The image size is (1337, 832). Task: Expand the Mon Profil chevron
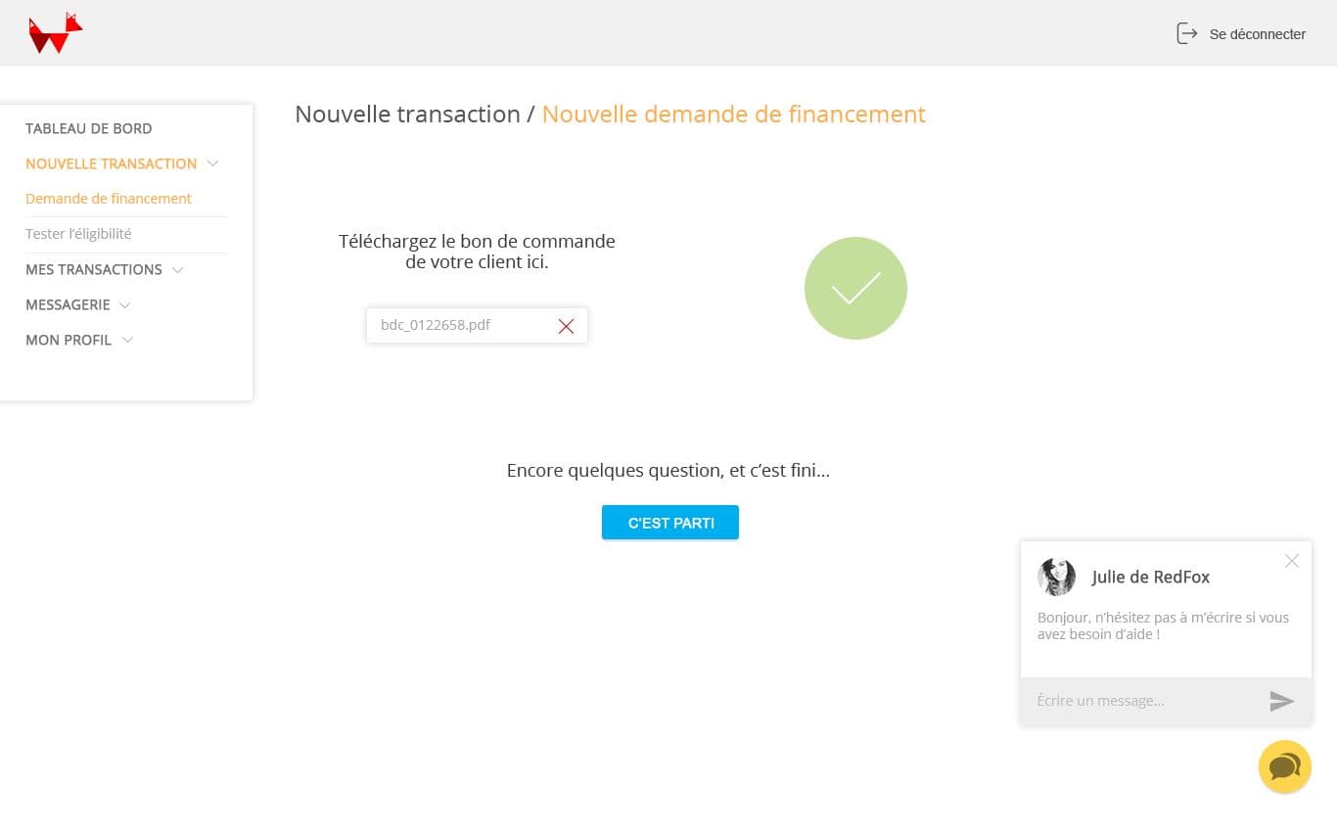(x=127, y=340)
